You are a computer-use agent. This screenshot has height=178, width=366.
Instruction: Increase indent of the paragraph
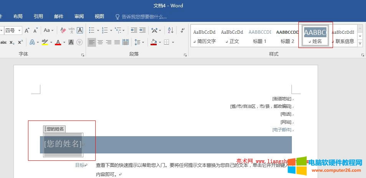click(x=142, y=30)
